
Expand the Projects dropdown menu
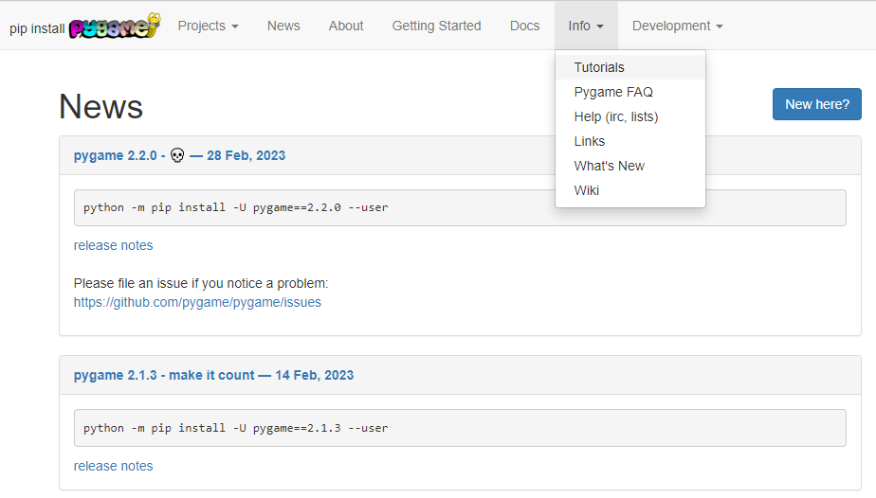[x=208, y=26]
